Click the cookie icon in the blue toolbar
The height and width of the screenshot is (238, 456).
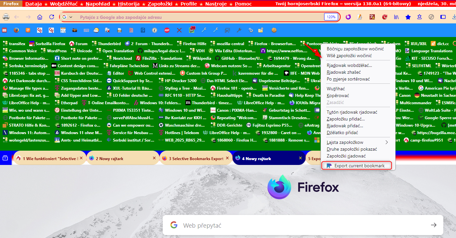[x=274, y=30]
